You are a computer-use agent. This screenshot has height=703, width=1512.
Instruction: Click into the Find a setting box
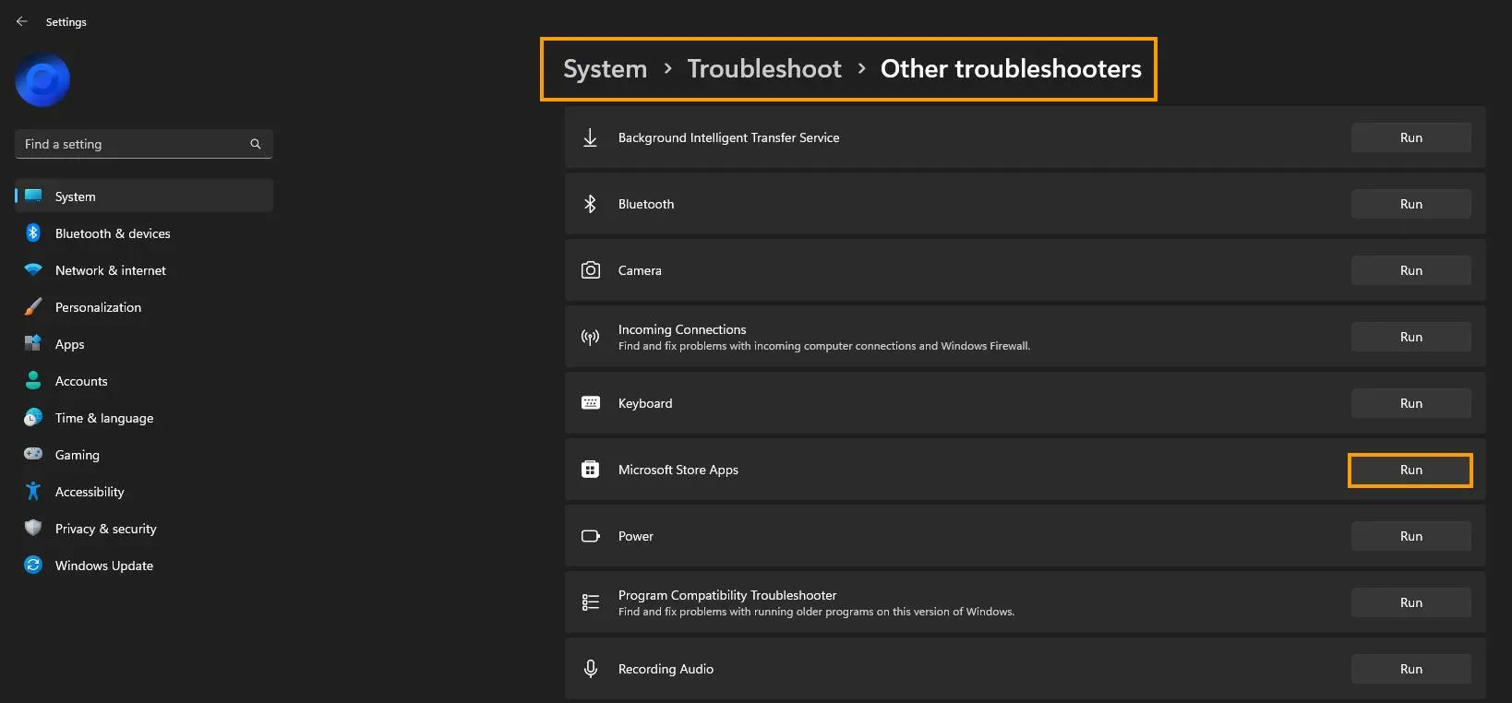tap(144, 144)
